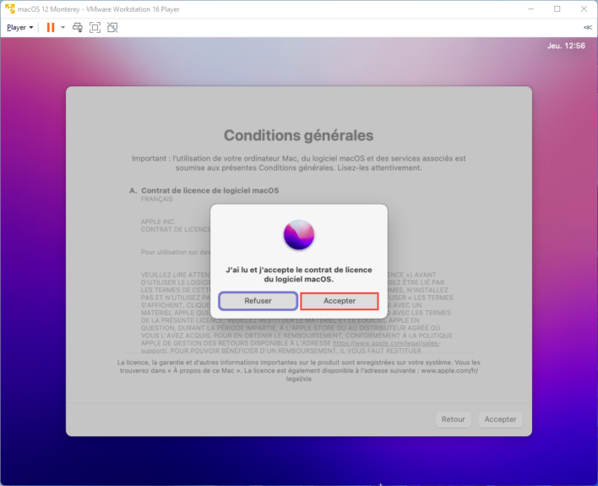Viewport: 598px width, 486px height.
Task: Close the VMware Player window
Action: pos(584,8)
